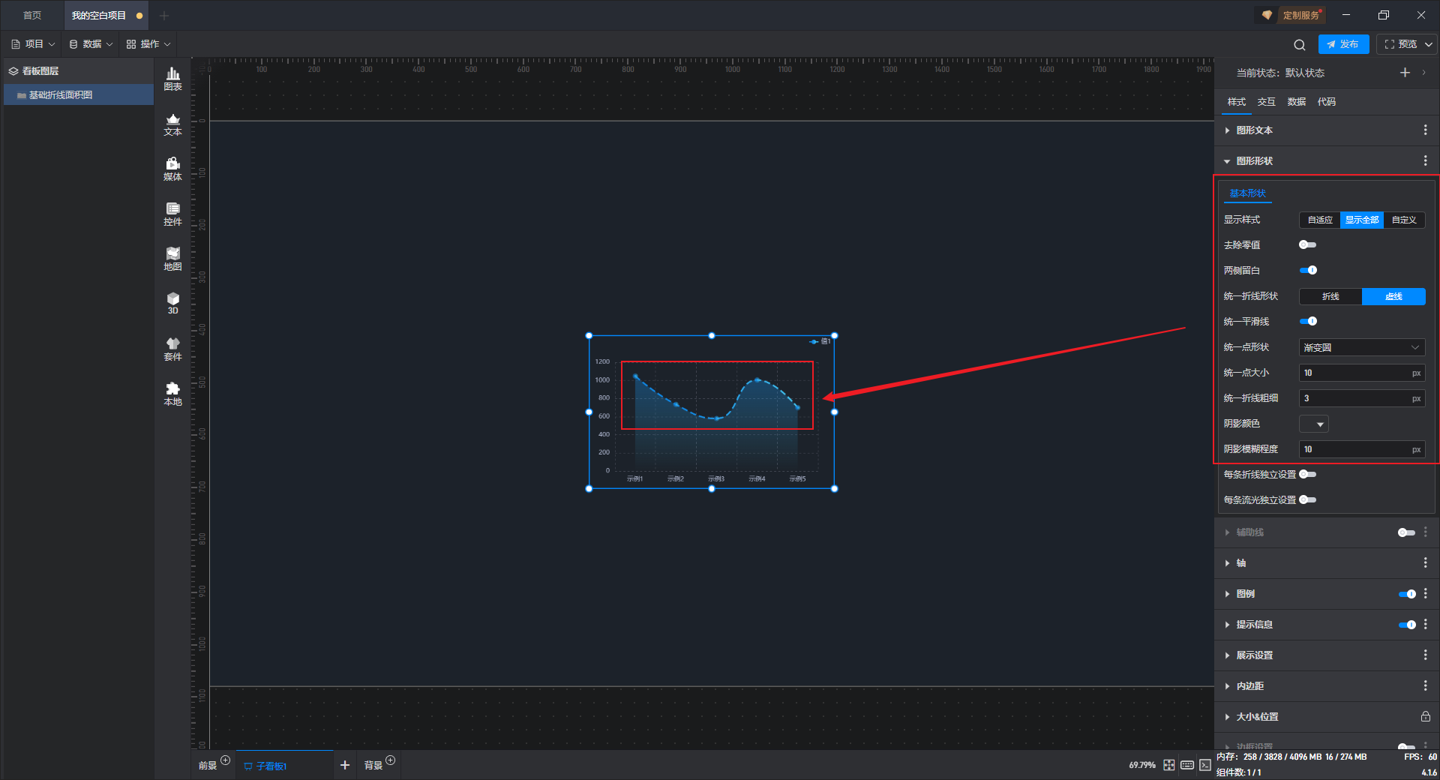Open the 阴影颜色 color picker
This screenshot has height=780, width=1440.
[x=1314, y=424]
